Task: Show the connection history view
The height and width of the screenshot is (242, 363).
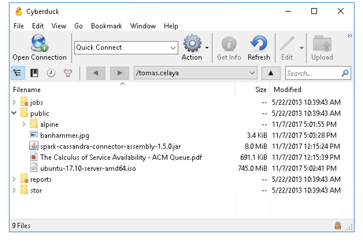Action: point(51,73)
